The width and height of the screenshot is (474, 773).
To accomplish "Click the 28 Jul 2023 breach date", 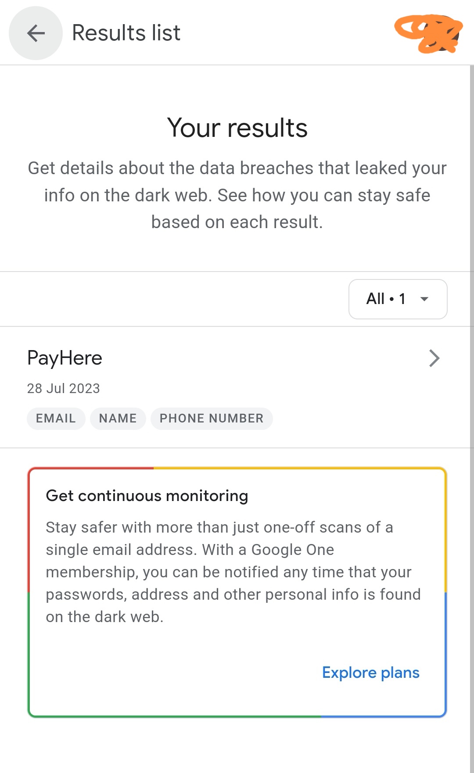I will click(64, 388).
